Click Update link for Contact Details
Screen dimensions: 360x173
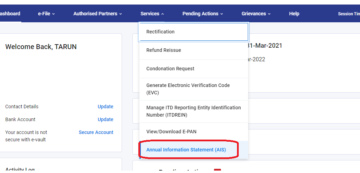[105, 107]
